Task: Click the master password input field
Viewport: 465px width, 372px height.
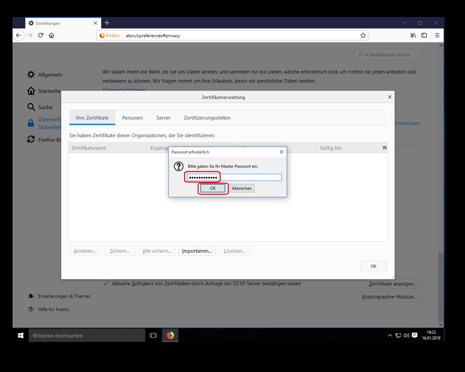Action: [234, 178]
